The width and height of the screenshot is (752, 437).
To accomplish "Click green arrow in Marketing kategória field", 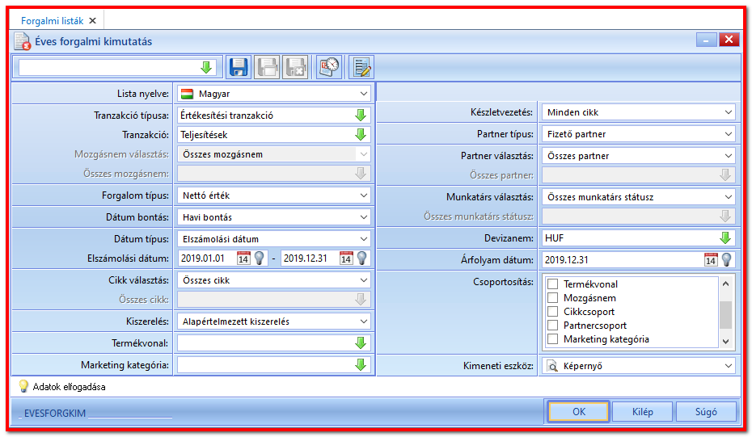I will click(x=361, y=364).
